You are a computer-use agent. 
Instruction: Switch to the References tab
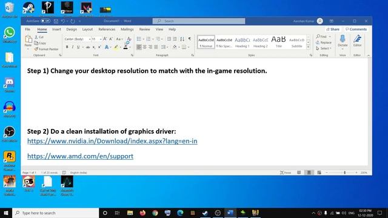tap(107, 29)
